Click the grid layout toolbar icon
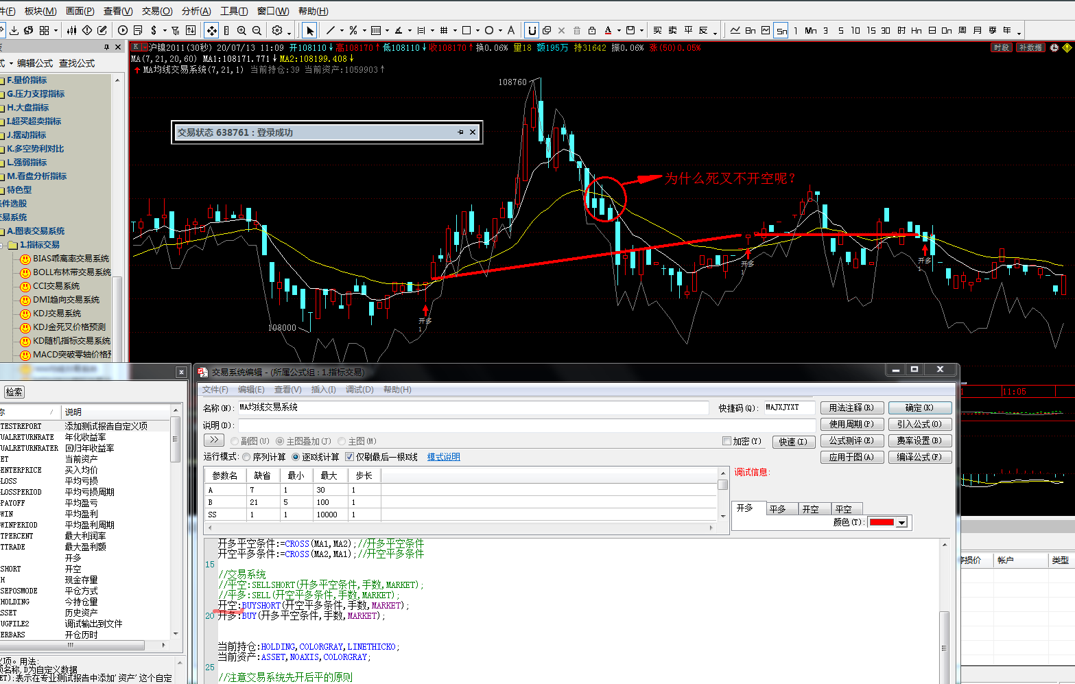Screen dimensions: 1075x684 45,30
